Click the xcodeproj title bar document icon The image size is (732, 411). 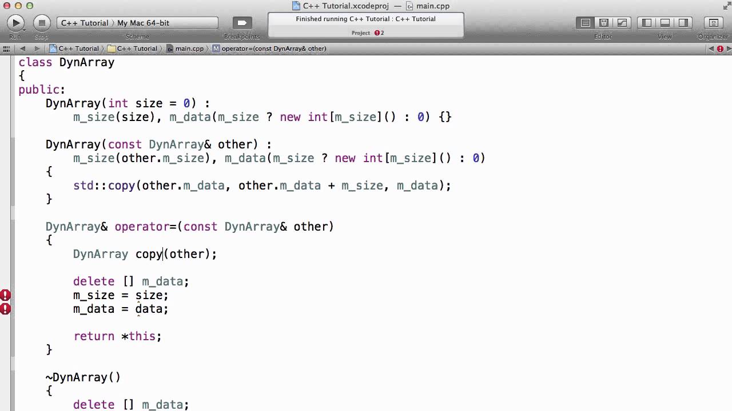[296, 6]
